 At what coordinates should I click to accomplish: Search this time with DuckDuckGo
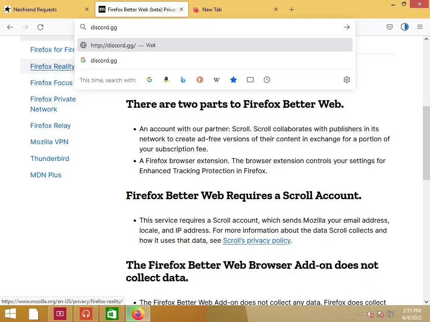199,80
